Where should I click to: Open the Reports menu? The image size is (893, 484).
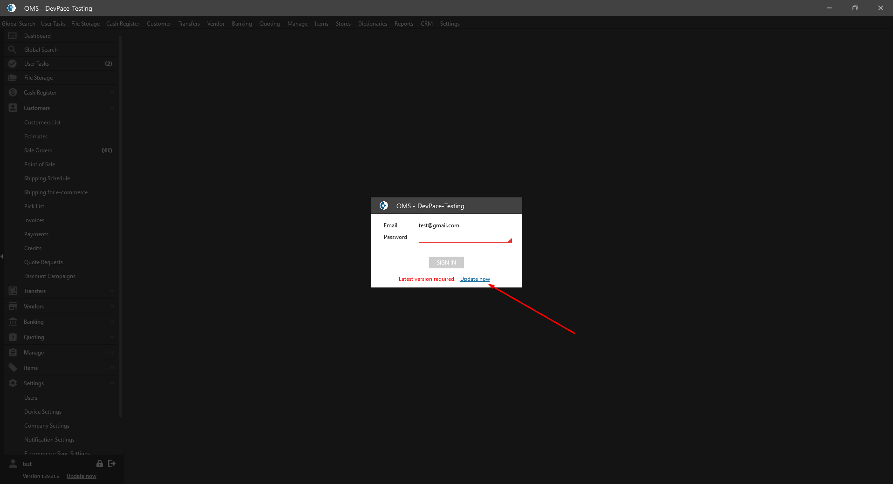(404, 24)
